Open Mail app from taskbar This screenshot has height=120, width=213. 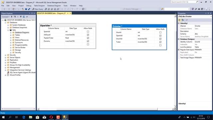pyautogui.click(x=44, y=117)
